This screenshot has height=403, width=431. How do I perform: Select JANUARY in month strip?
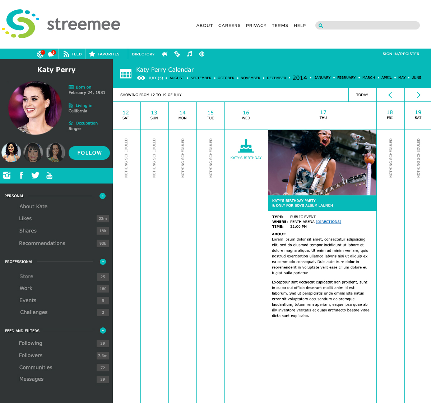pyautogui.click(x=322, y=78)
